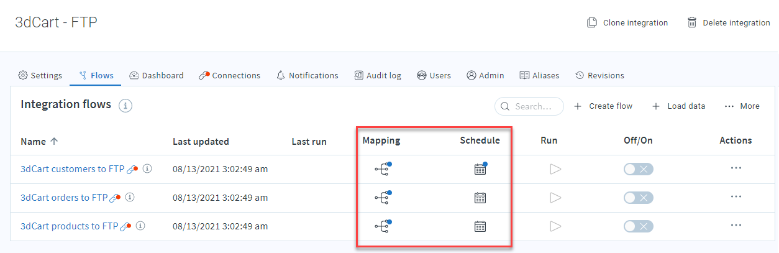
Task: Turn on 3dCart products to FTP flow
Action: [x=639, y=226]
